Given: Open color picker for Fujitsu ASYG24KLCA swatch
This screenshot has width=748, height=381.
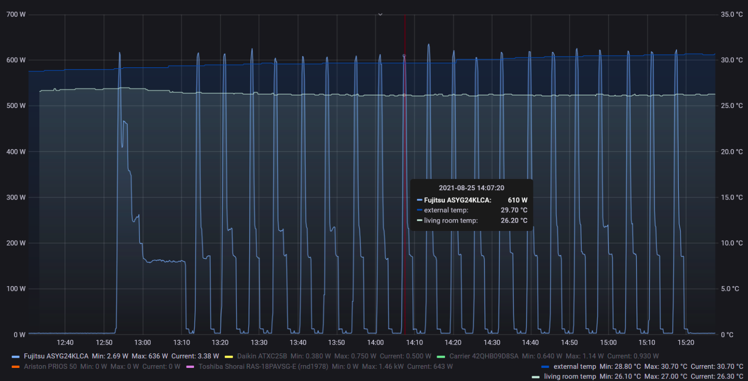Looking at the screenshot, I should (16, 357).
